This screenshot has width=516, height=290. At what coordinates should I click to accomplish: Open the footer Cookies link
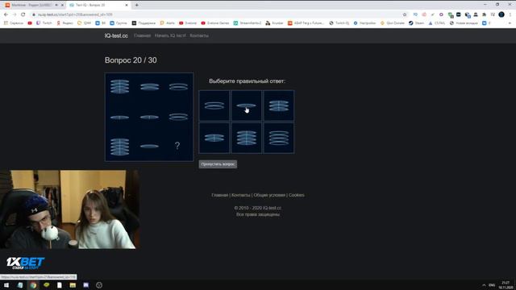pyautogui.click(x=297, y=195)
